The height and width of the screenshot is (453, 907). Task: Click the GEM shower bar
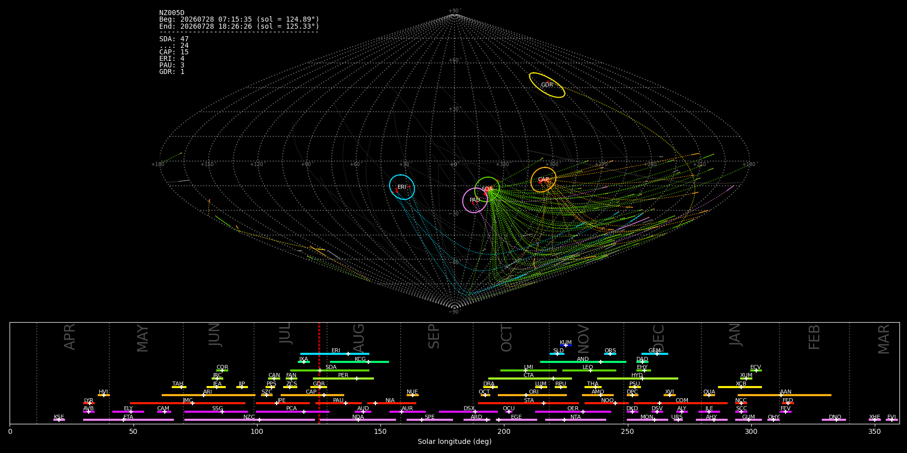(655, 354)
